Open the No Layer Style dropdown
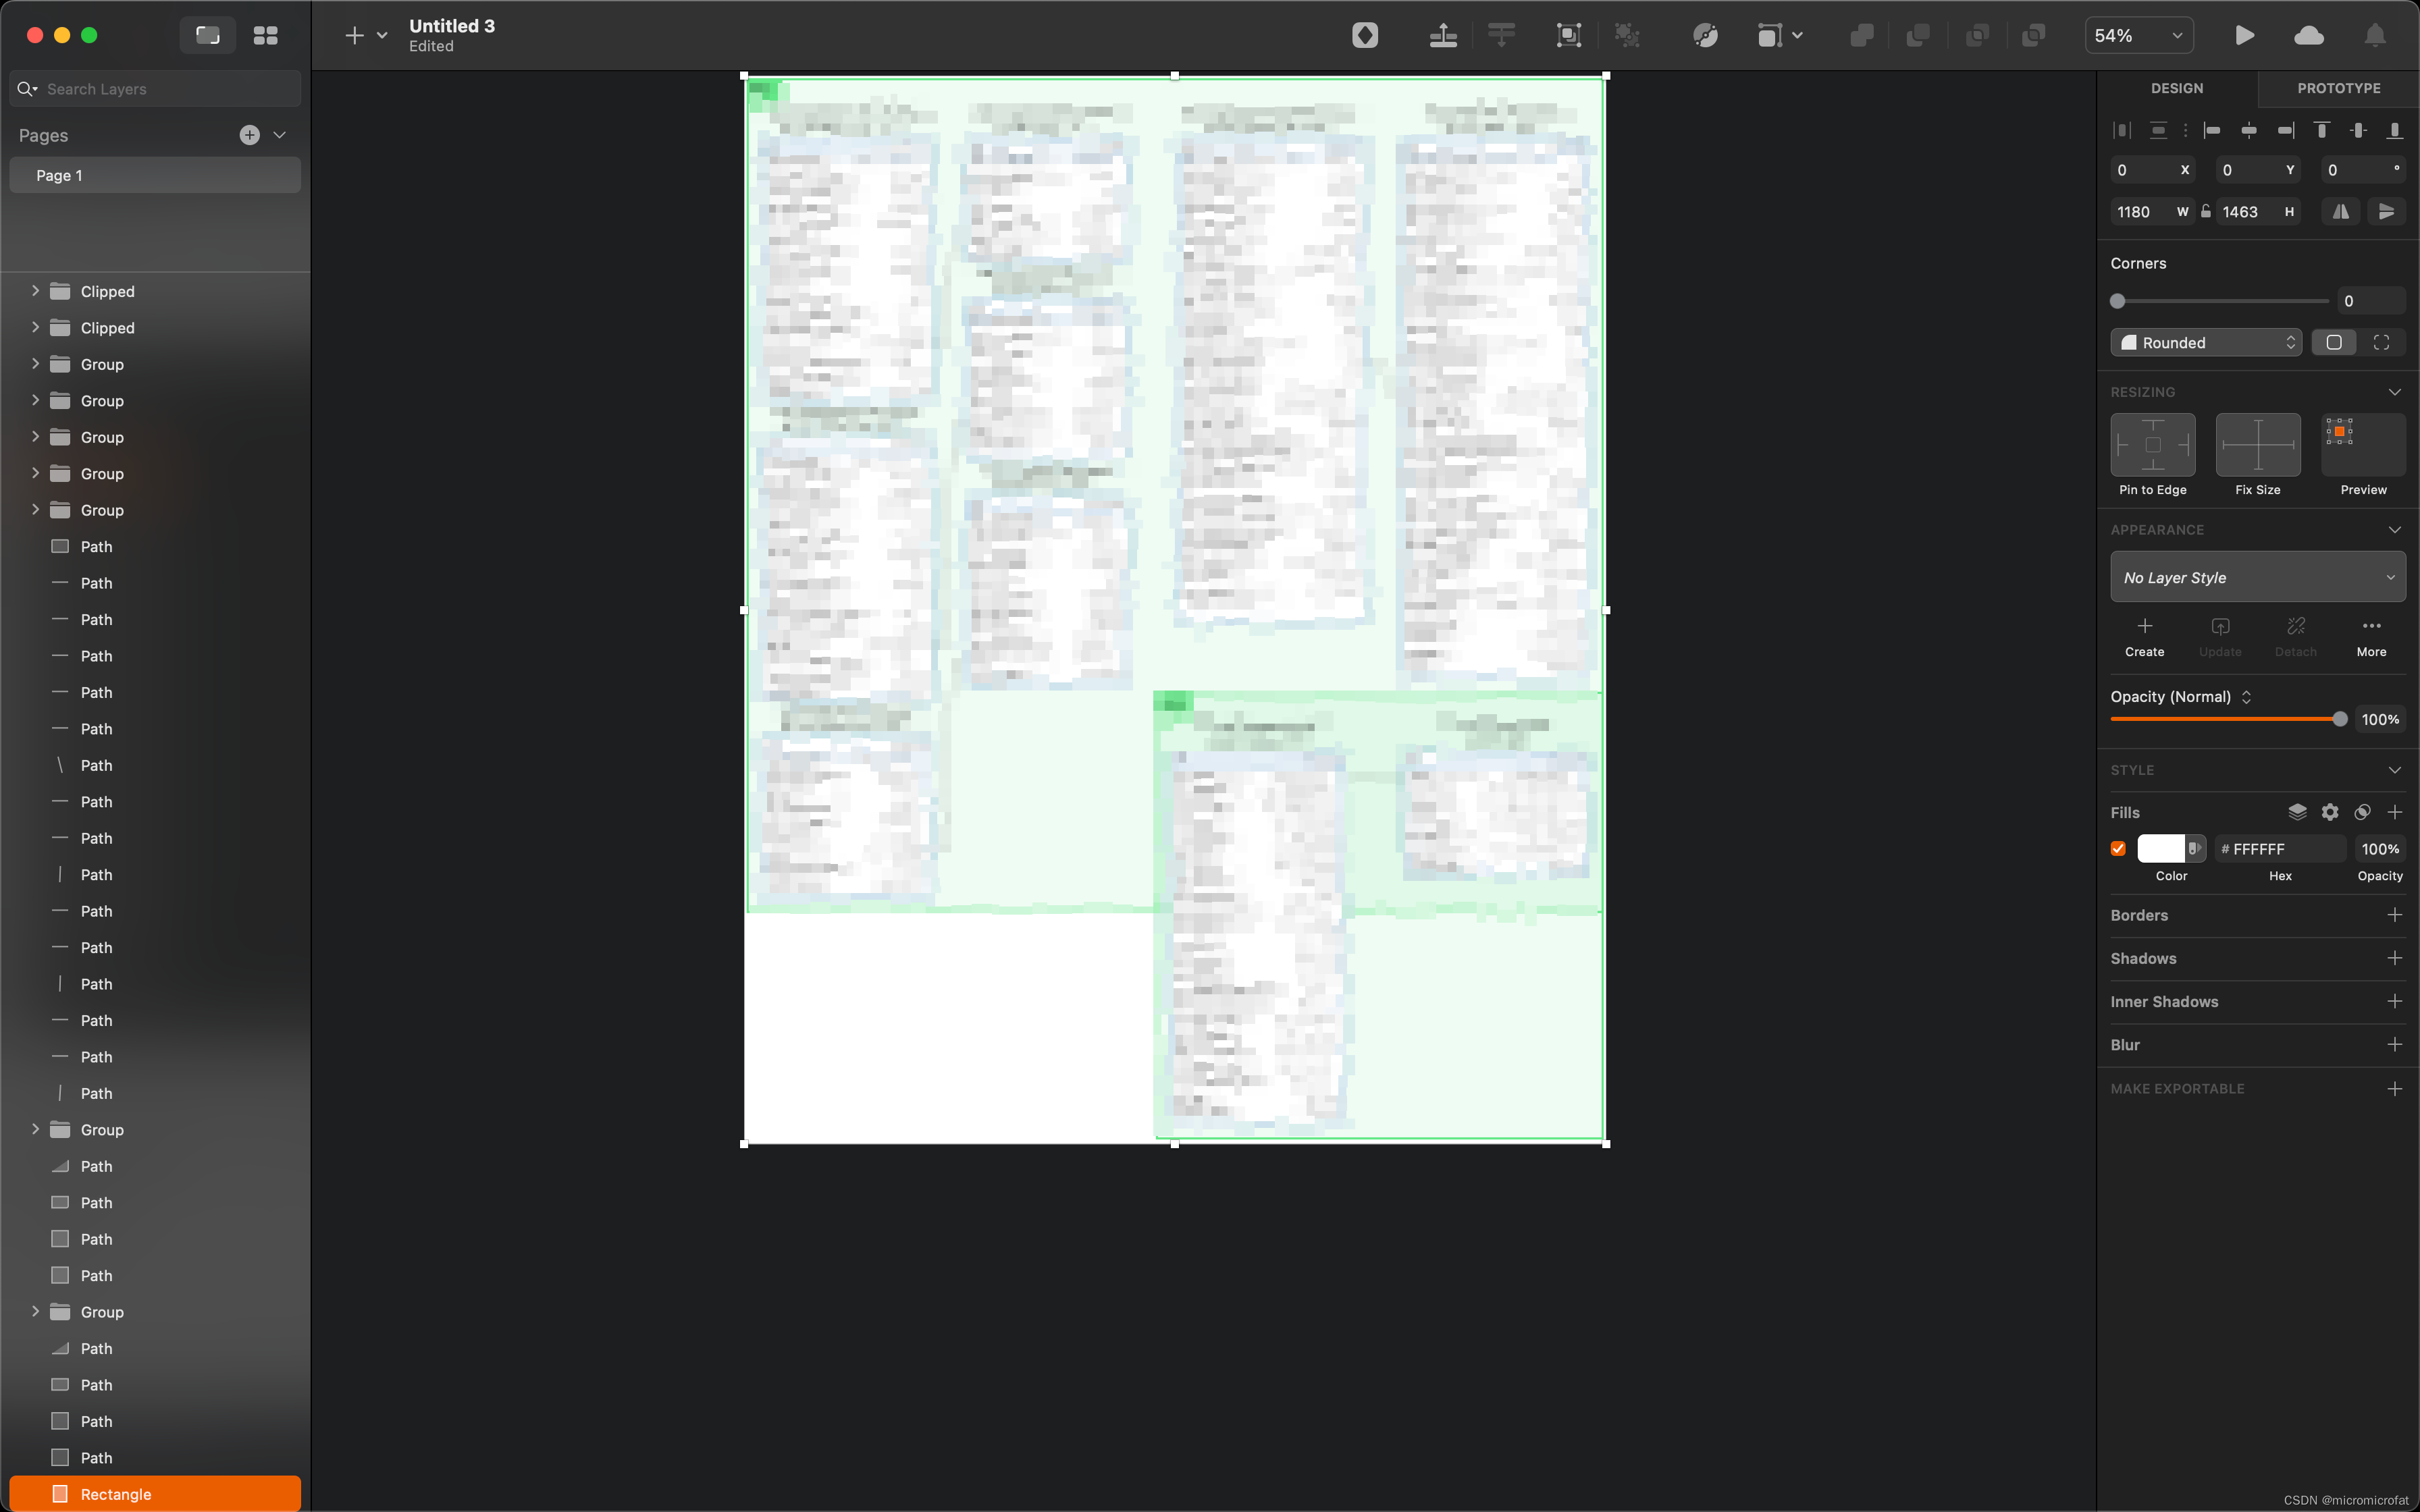This screenshot has width=2420, height=1512. 2257,577
